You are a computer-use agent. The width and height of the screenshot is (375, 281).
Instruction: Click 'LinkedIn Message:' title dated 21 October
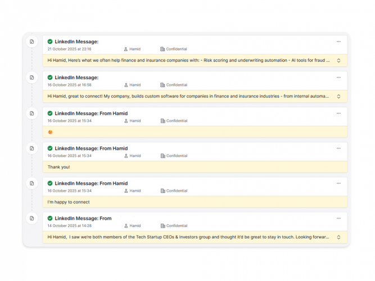76,42
